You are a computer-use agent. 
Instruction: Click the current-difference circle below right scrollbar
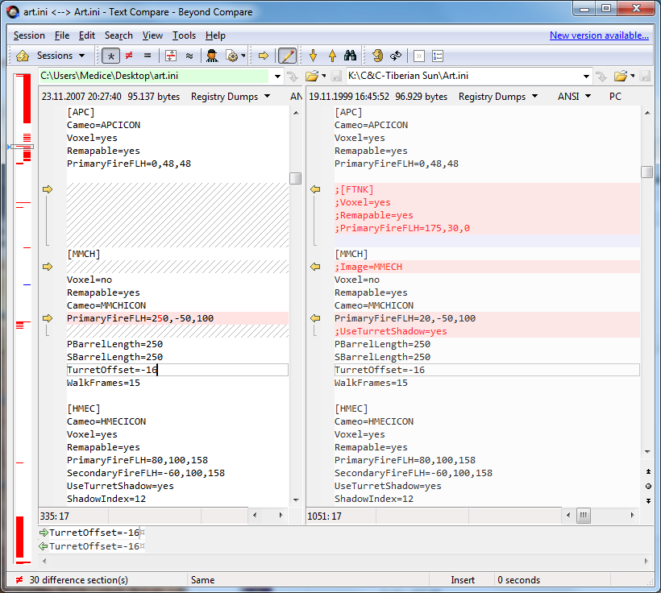[648, 487]
